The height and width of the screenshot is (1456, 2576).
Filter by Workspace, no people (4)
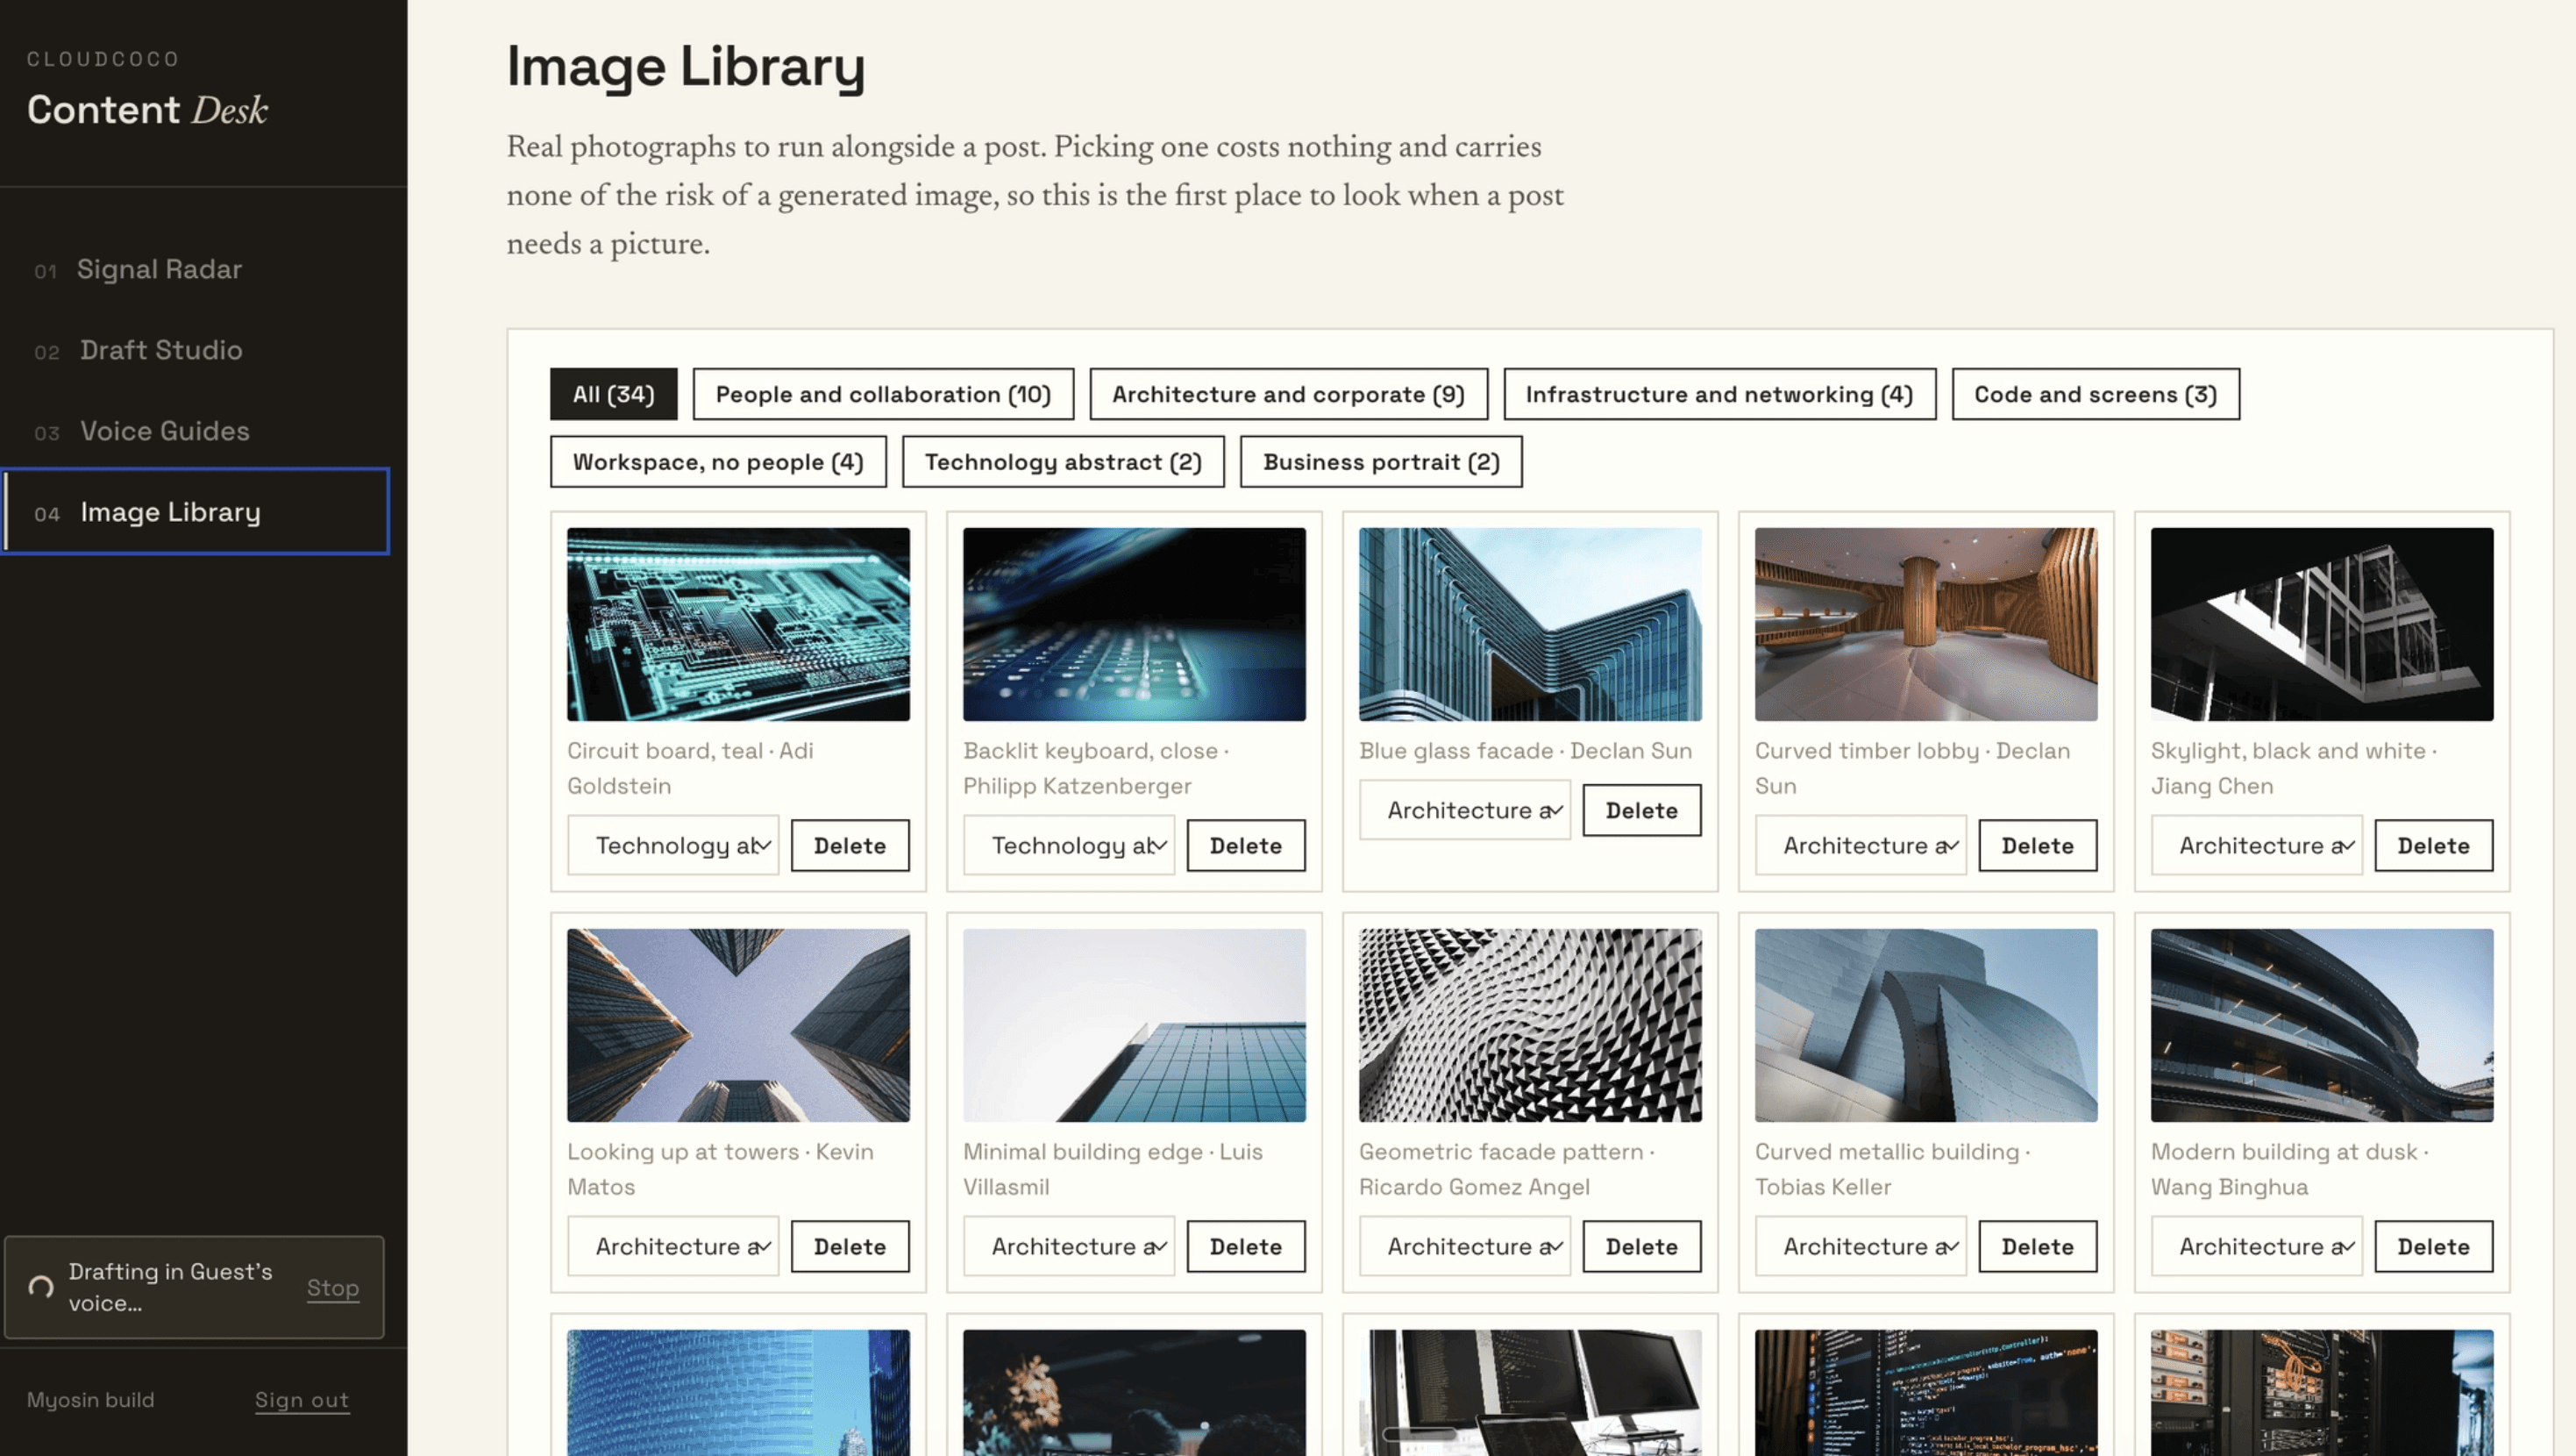(718, 462)
